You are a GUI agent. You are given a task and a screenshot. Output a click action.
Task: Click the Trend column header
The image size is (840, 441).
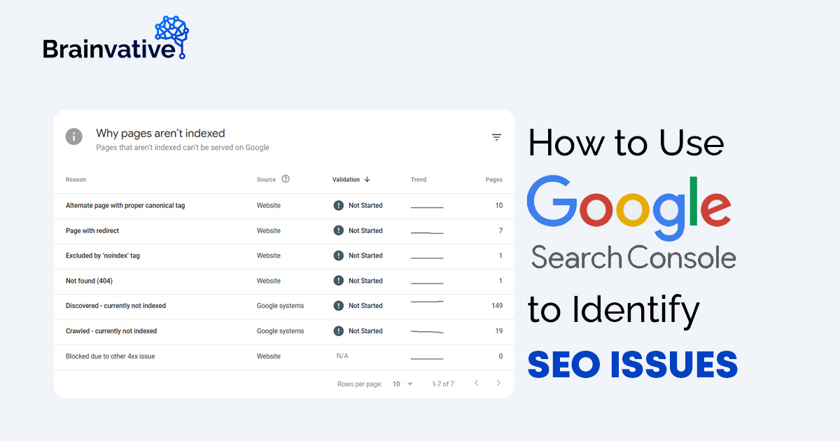[419, 180]
